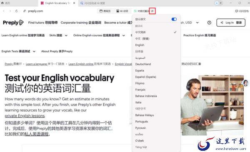
Task: Open the USD currency dropdown chevron
Action: point(197,22)
